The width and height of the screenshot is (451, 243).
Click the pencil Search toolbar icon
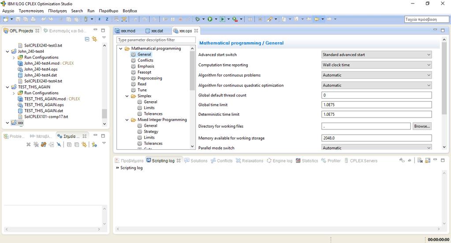270,19
